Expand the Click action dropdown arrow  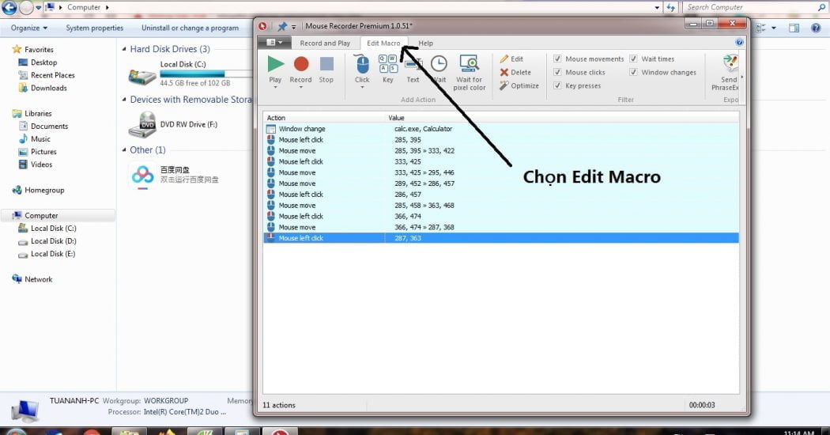point(362,87)
